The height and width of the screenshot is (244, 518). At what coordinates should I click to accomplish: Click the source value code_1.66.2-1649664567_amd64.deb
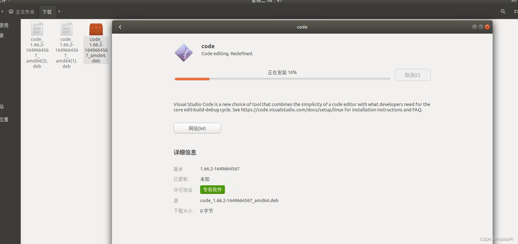click(x=239, y=201)
